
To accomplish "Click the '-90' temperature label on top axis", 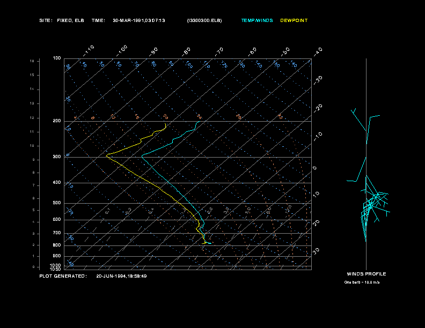I will 153,52.
